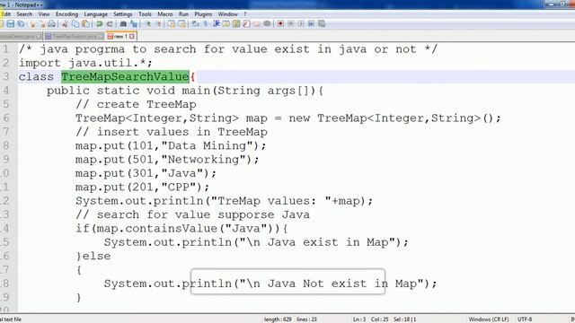Select the 'new 1' document tab
This screenshot has width=575, height=323.
coord(120,36)
